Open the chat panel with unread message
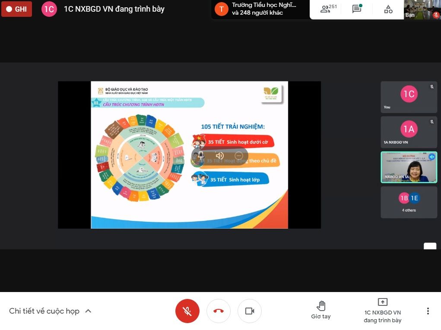This screenshot has width=441, height=330. tap(357, 9)
